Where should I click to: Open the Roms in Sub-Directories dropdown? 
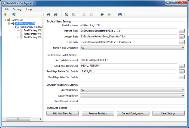coord(132,48)
